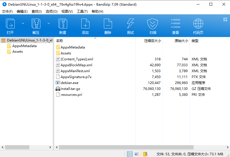The image size is (230, 157).
Task: Select the file name install.tar.gz
Action: (70, 89)
